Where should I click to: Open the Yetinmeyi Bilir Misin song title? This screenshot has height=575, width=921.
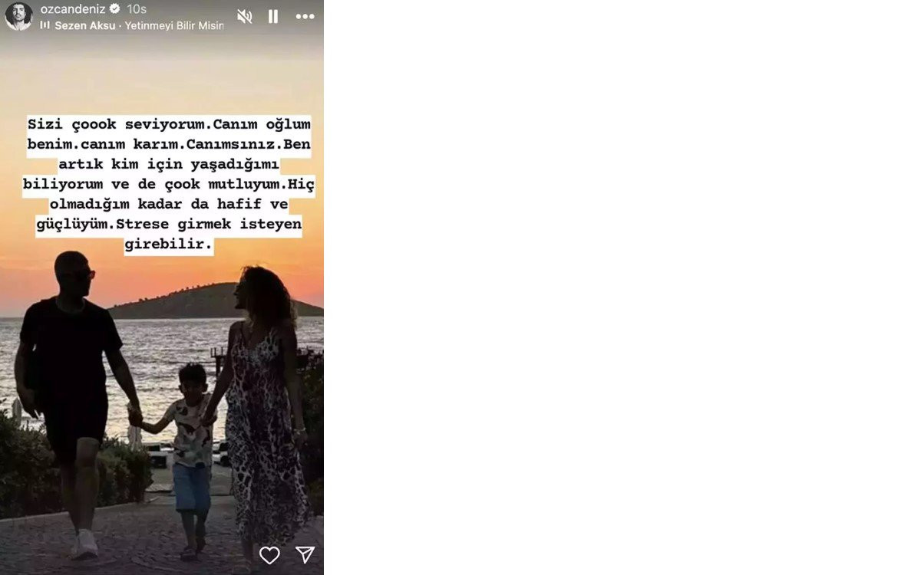pos(174,25)
